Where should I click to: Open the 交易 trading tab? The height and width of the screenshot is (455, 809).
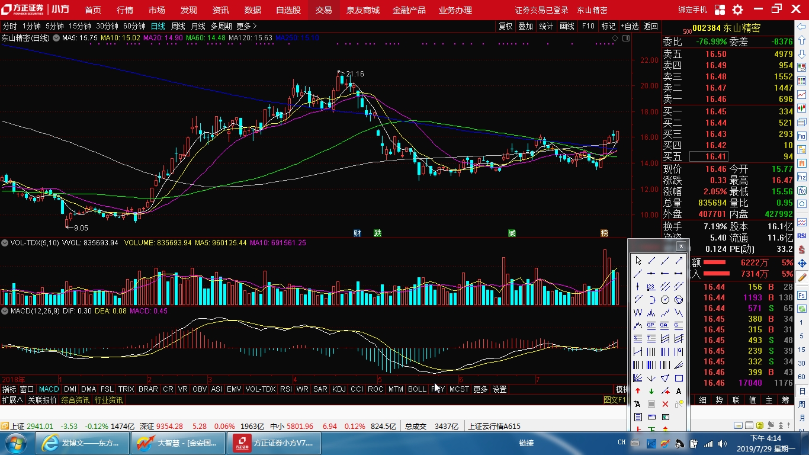click(323, 10)
